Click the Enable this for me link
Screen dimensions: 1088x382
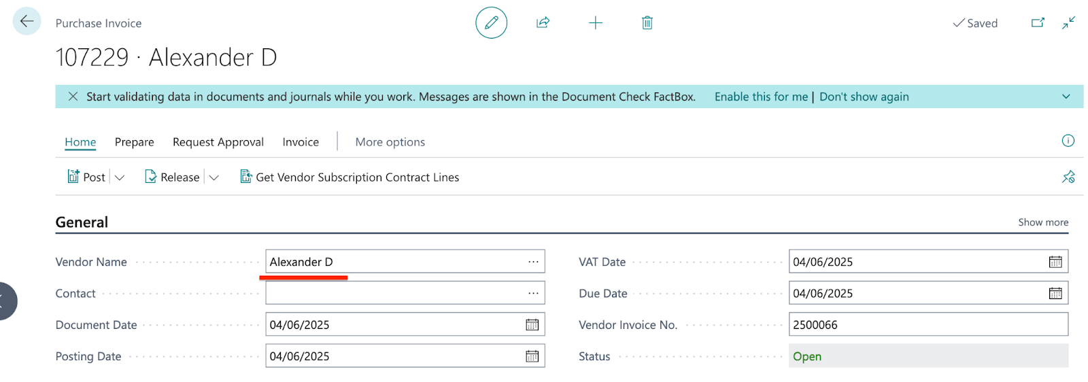(x=761, y=97)
